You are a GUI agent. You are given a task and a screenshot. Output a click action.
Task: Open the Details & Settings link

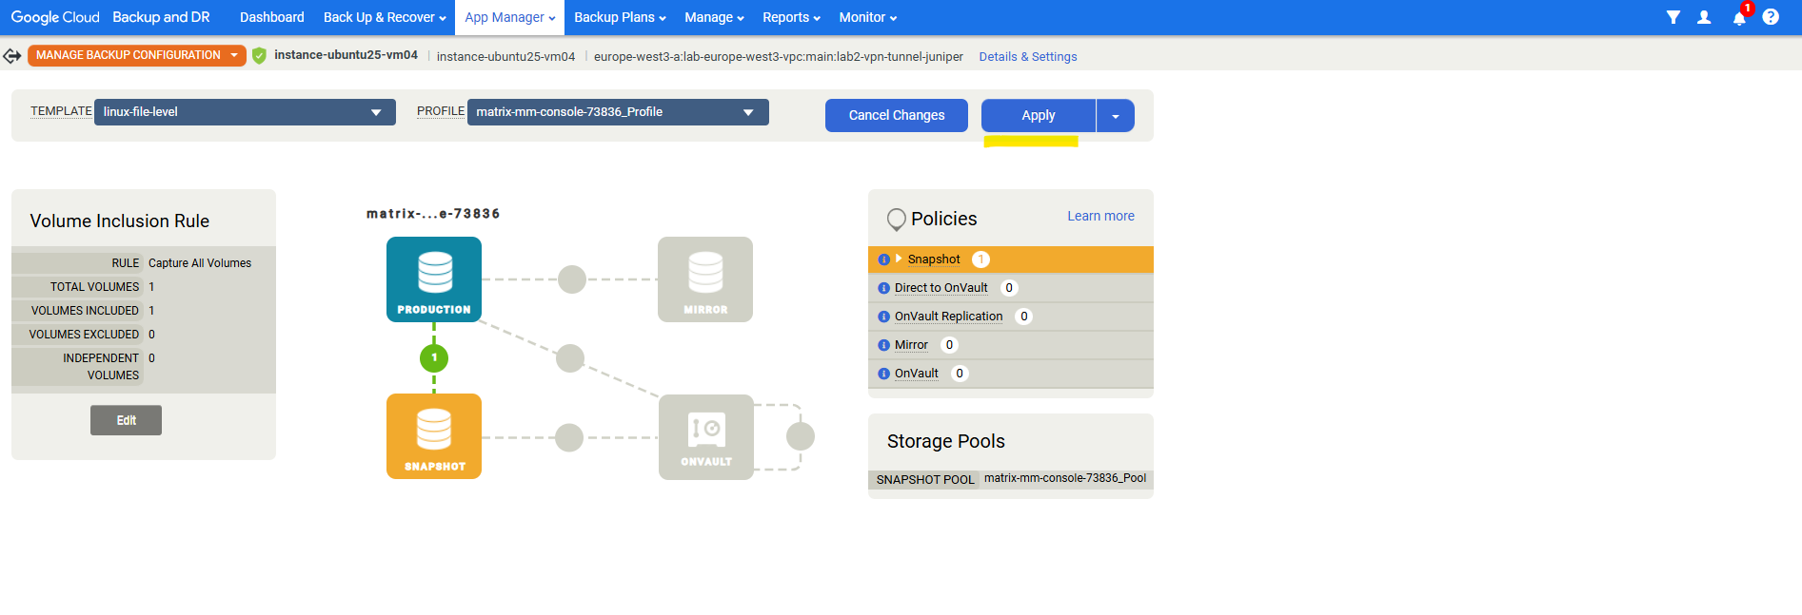click(x=1027, y=57)
